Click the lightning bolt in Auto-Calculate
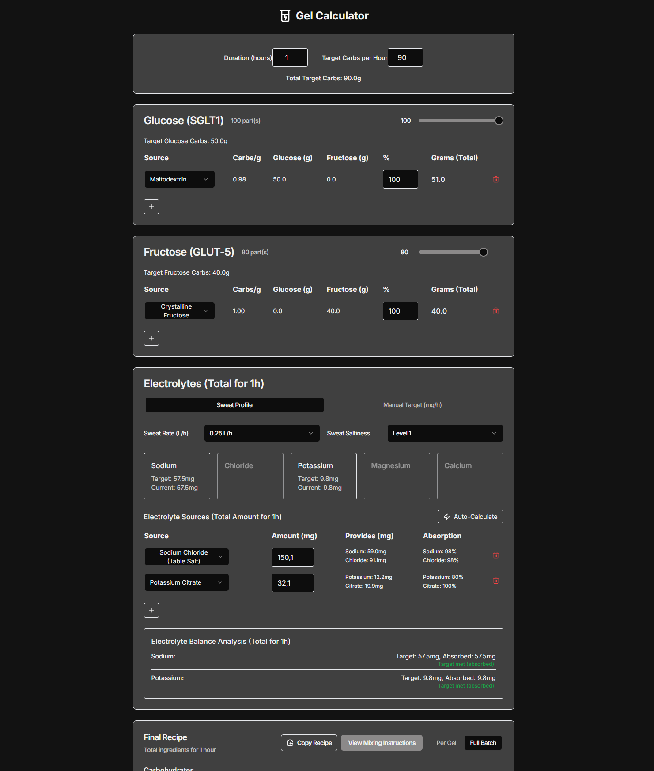 pos(447,517)
